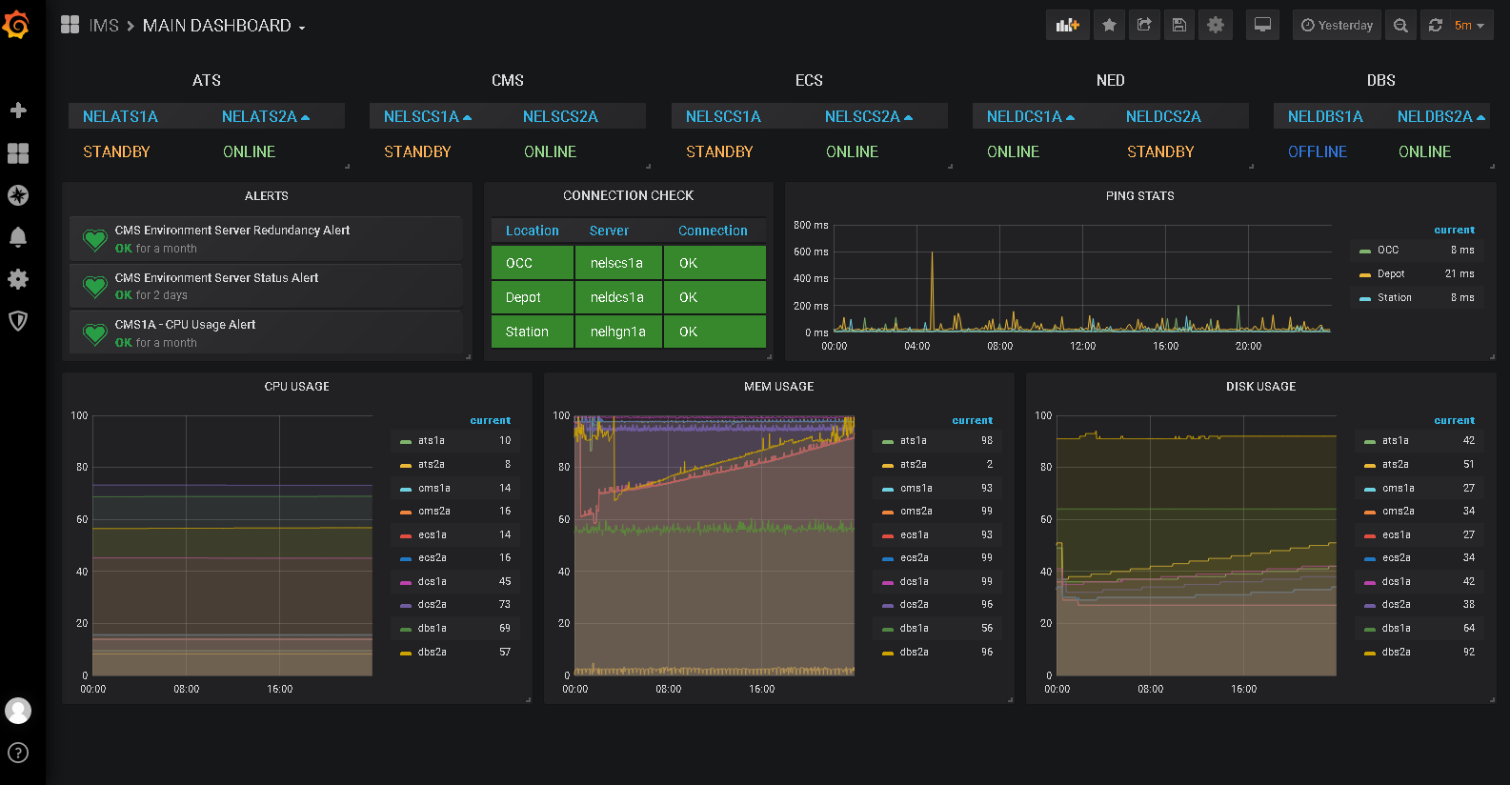Cycle view mode with monitor icon

1262,26
